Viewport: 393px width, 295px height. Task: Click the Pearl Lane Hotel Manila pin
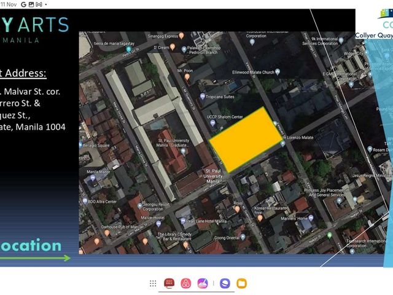pos(183,221)
